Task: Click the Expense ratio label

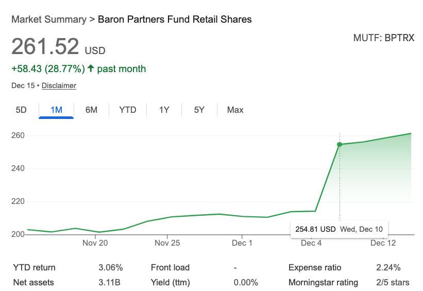Action: pyautogui.click(x=315, y=267)
